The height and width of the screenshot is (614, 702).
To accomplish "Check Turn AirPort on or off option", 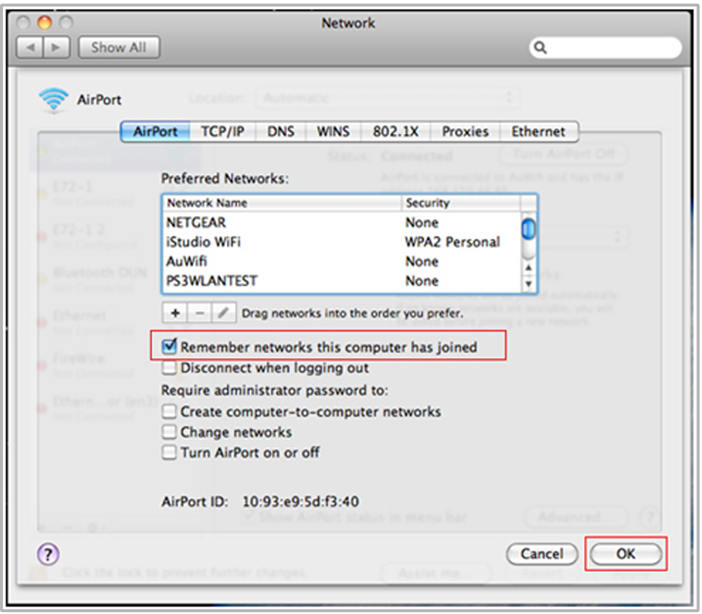I will click(170, 452).
